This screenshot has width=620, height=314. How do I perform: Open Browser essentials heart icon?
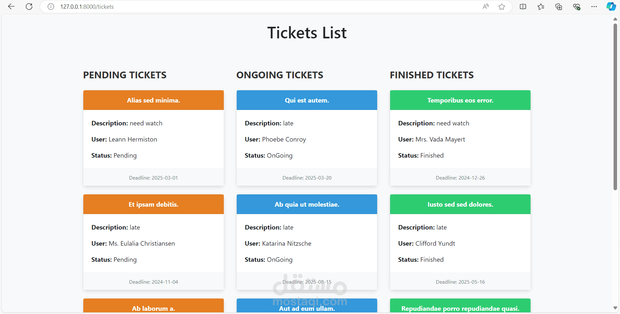click(x=576, y=6)
